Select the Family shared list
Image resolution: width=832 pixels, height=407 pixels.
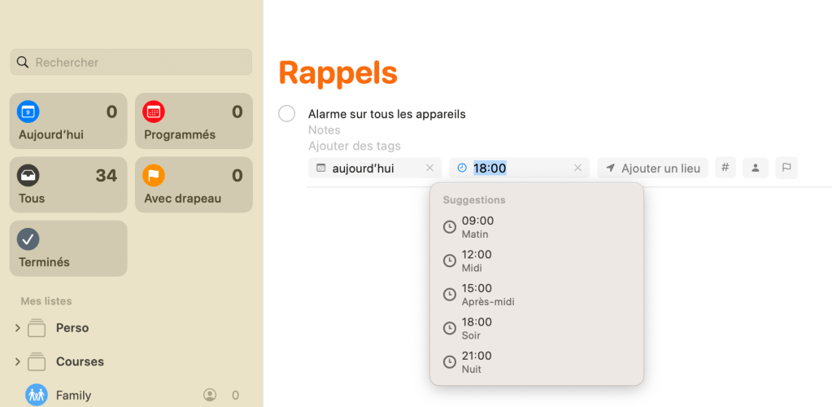coord(73,396)
